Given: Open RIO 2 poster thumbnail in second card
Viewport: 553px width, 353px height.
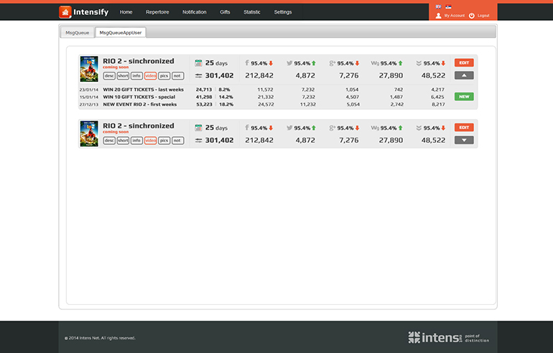Looking at the screenshot, I should click(x=89, y=133).
